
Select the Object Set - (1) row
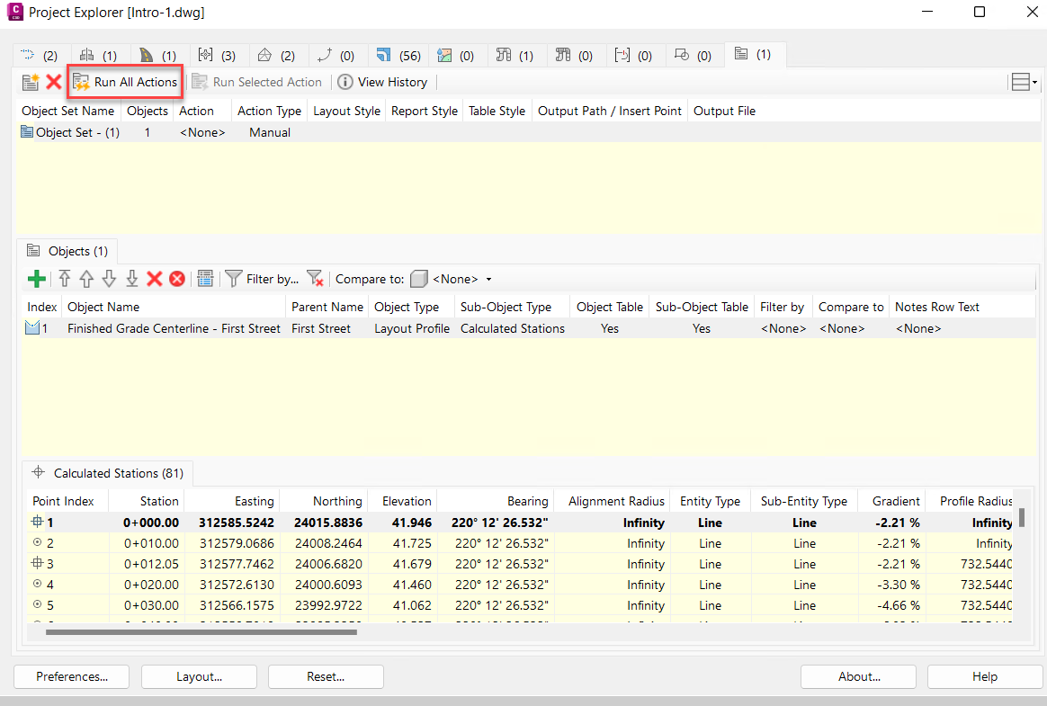click(527, 132)
